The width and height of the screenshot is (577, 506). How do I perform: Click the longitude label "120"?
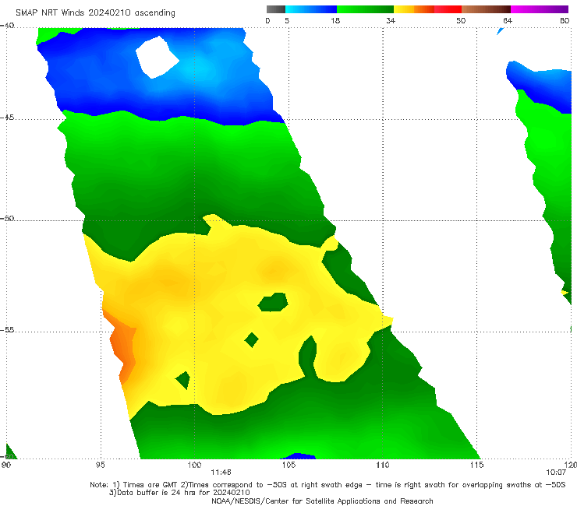[x=571, y=465]
